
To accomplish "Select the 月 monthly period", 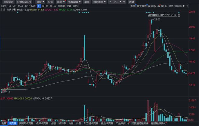I will pyautogui.click(x=47, y=6).
